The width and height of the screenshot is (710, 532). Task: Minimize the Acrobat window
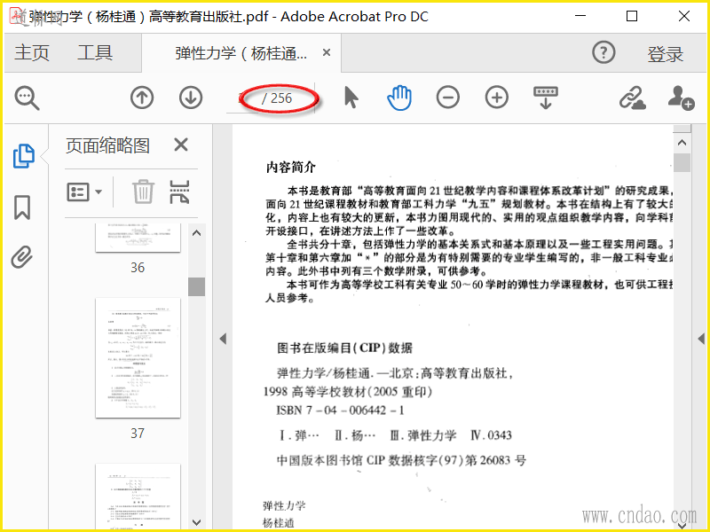(580, 16)
